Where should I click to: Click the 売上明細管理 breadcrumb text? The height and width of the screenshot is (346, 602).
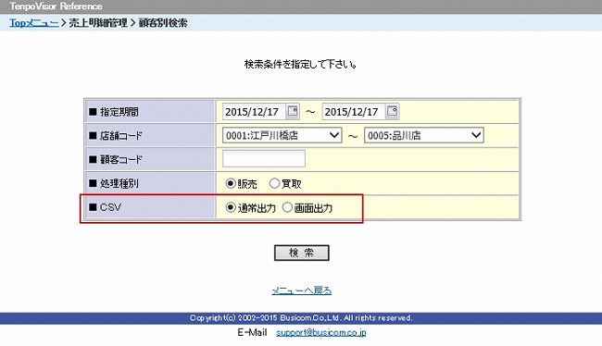98,22
